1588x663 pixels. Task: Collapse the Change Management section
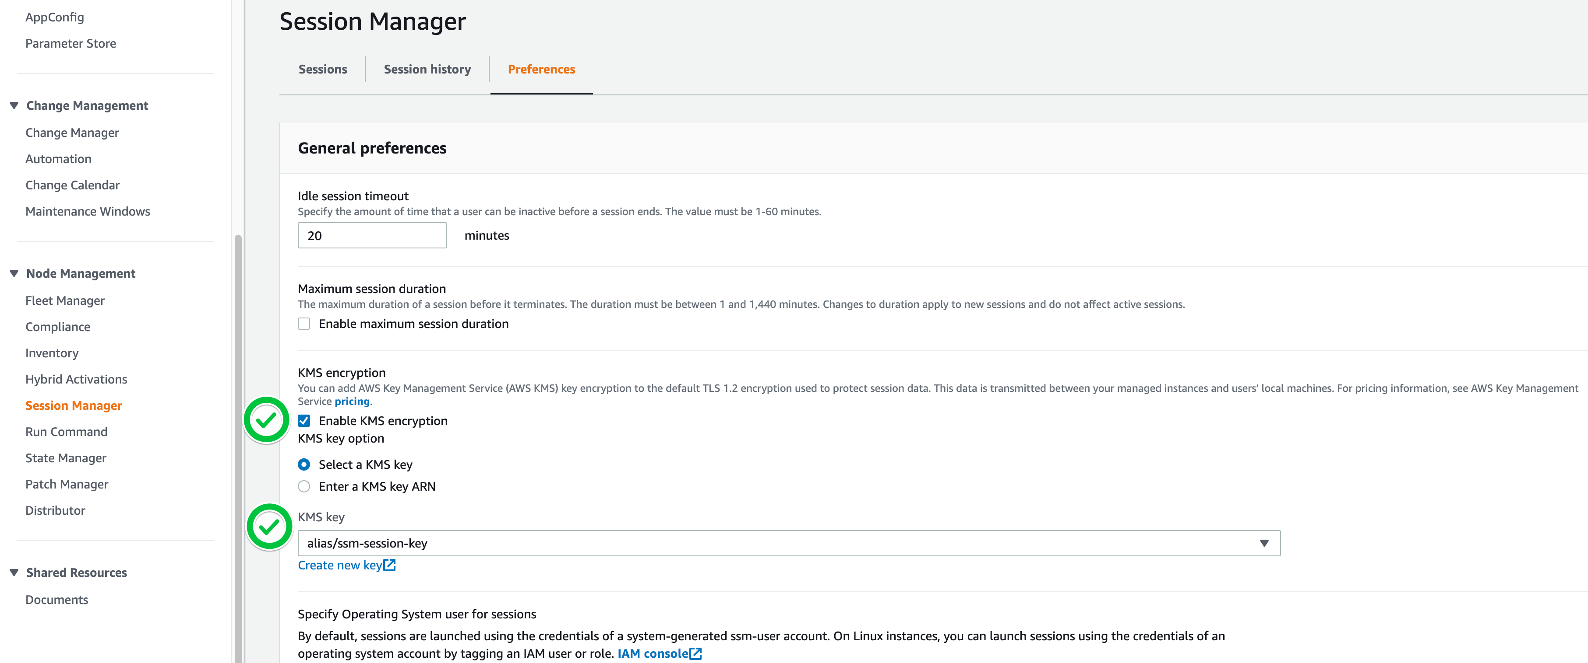(14, 105)
